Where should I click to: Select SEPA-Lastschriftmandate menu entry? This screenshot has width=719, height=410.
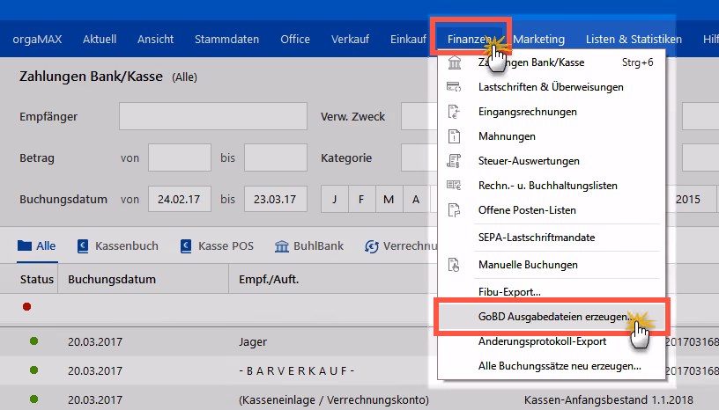[x=552, y=238]
